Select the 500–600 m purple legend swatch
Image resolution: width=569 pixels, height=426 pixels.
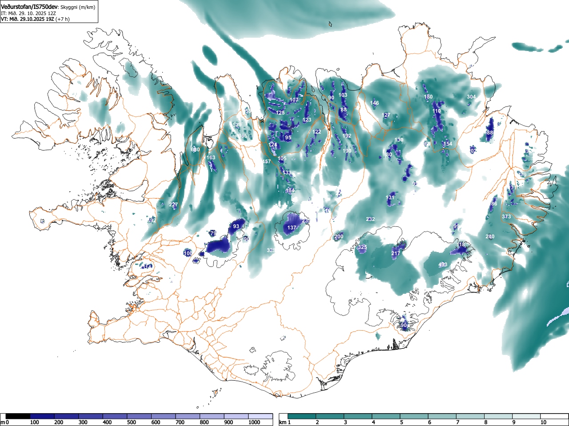coord(139,416)
